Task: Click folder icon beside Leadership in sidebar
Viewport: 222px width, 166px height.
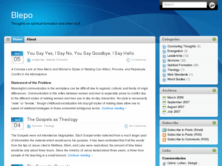Action: pos(164,56)
